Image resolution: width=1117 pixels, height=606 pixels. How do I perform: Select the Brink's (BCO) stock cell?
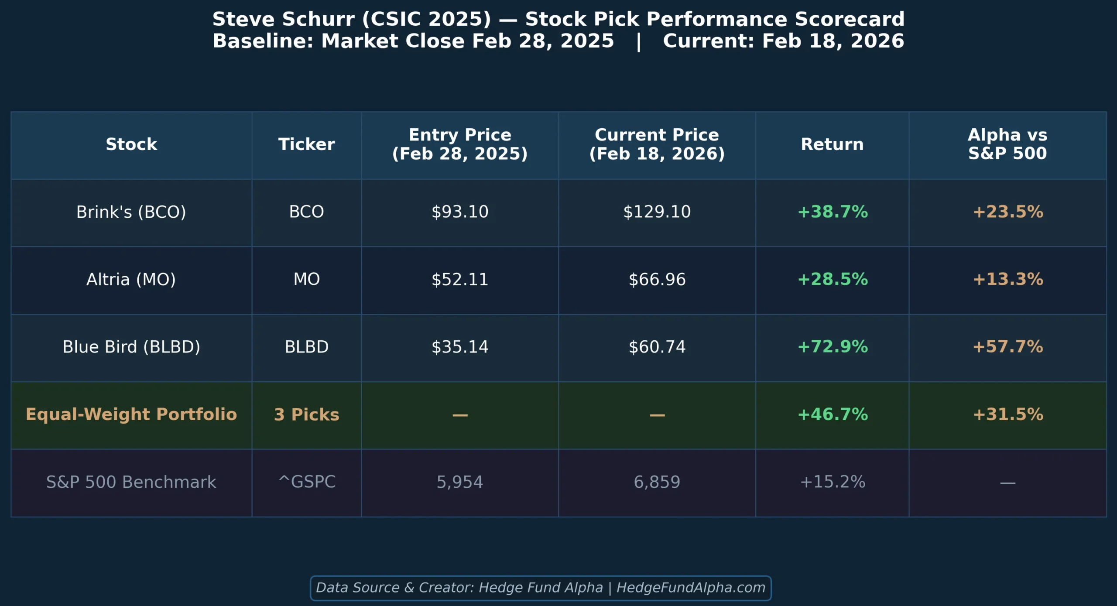[x=131, y=212]
